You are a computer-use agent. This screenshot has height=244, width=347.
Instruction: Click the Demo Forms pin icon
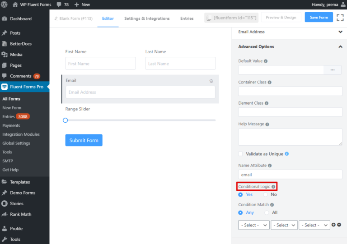5,193
